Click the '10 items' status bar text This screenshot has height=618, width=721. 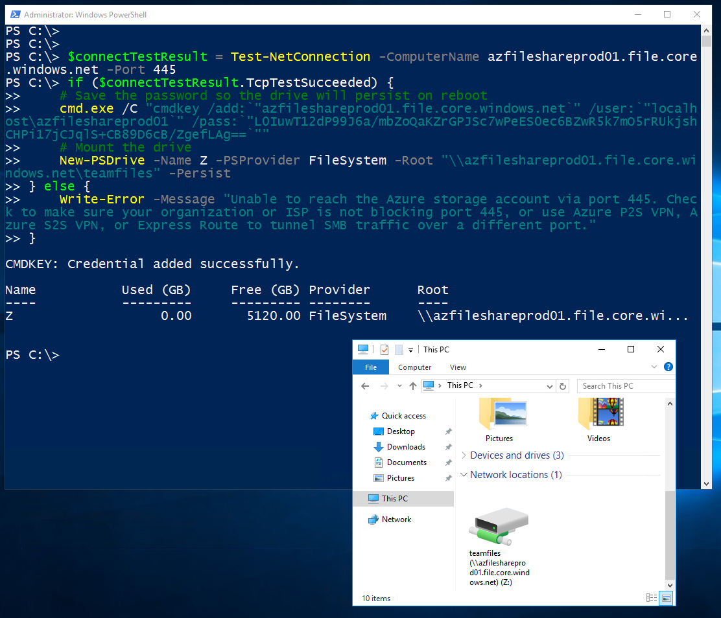point(375,599)
